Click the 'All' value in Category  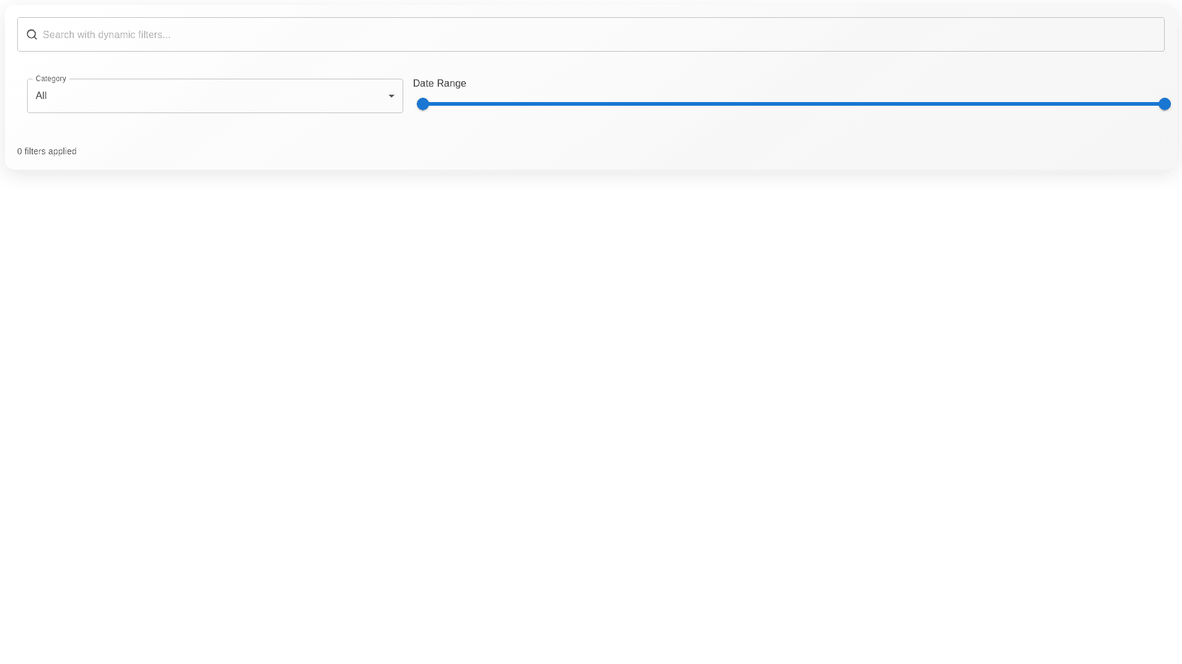[x=41, y=96]
